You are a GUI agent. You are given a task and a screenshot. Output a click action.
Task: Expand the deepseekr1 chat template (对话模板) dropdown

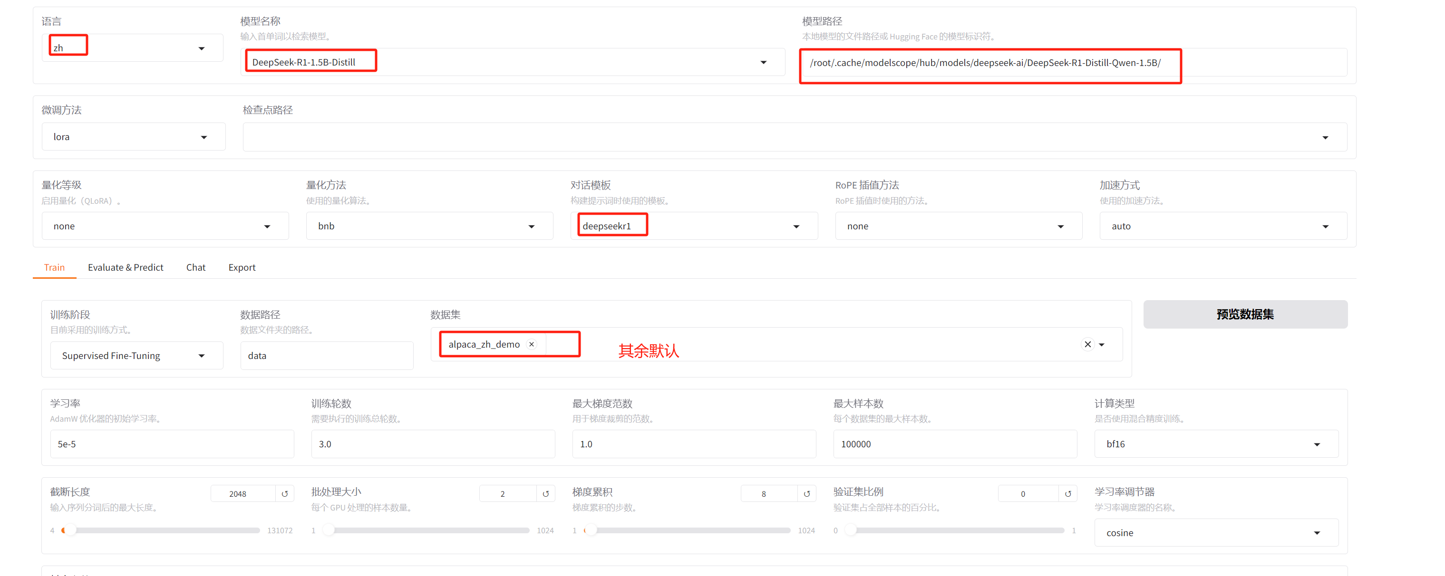pos(796,227)
